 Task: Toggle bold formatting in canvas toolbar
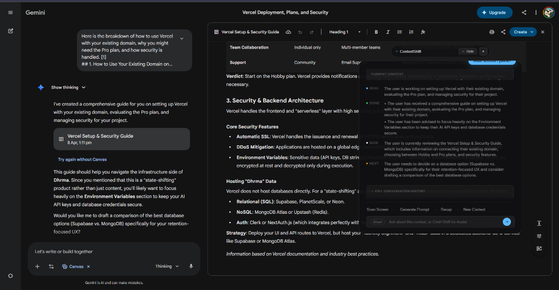[x=376, y=32]
